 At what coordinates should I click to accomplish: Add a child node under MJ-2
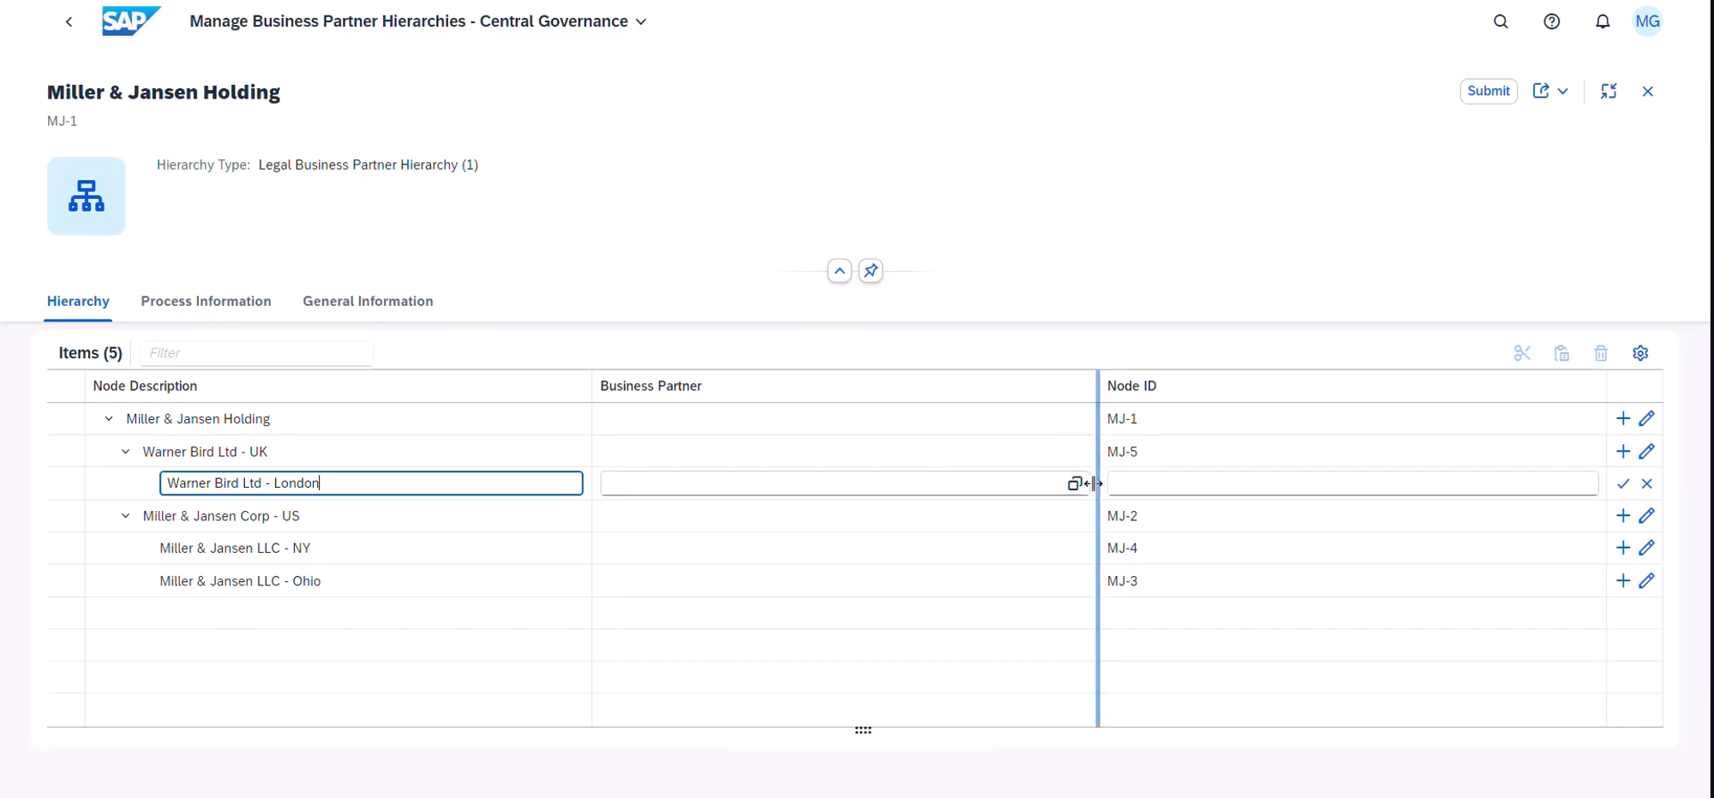tap(1623, 515)
